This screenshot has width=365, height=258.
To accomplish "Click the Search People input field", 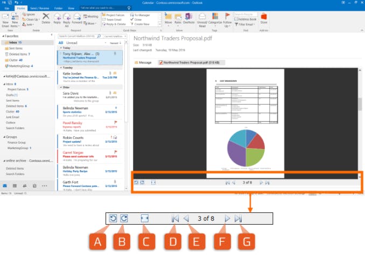I will (244, 14).
